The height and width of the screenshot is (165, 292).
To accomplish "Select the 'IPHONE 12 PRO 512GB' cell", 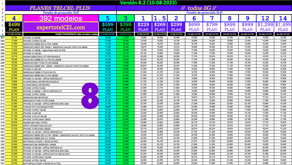I will [x=61, y=88].
